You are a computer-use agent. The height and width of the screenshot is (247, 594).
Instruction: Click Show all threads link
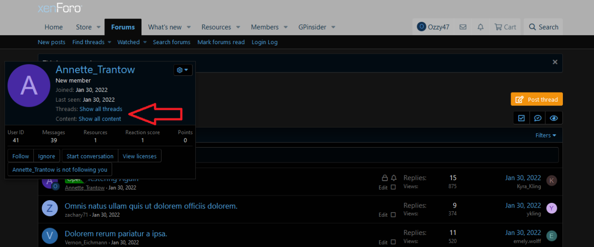point(101,109)
